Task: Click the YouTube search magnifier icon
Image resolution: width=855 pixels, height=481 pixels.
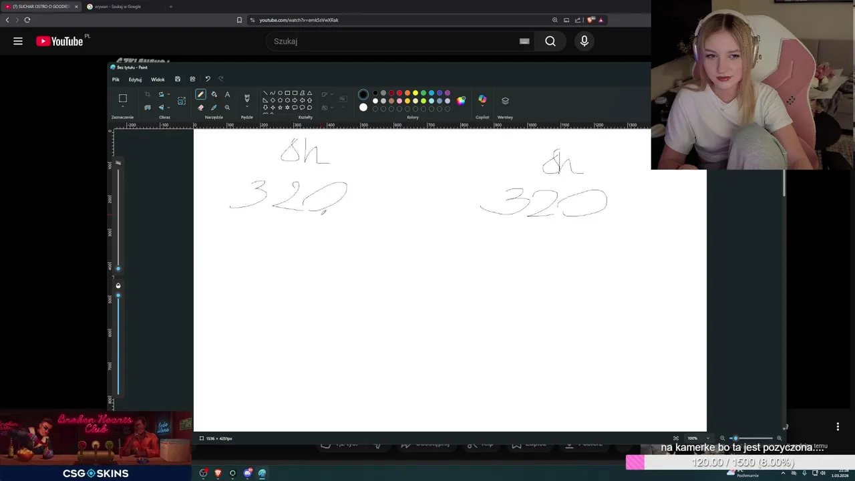Action: pos(550,41)
